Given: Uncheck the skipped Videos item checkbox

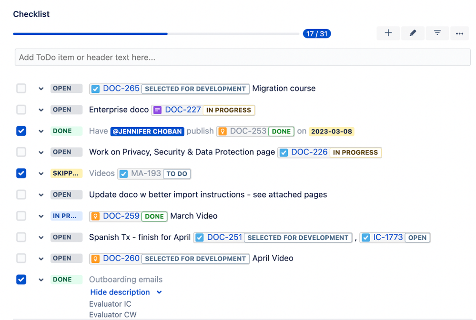Looking at the screenshot, I should (21, 173).
